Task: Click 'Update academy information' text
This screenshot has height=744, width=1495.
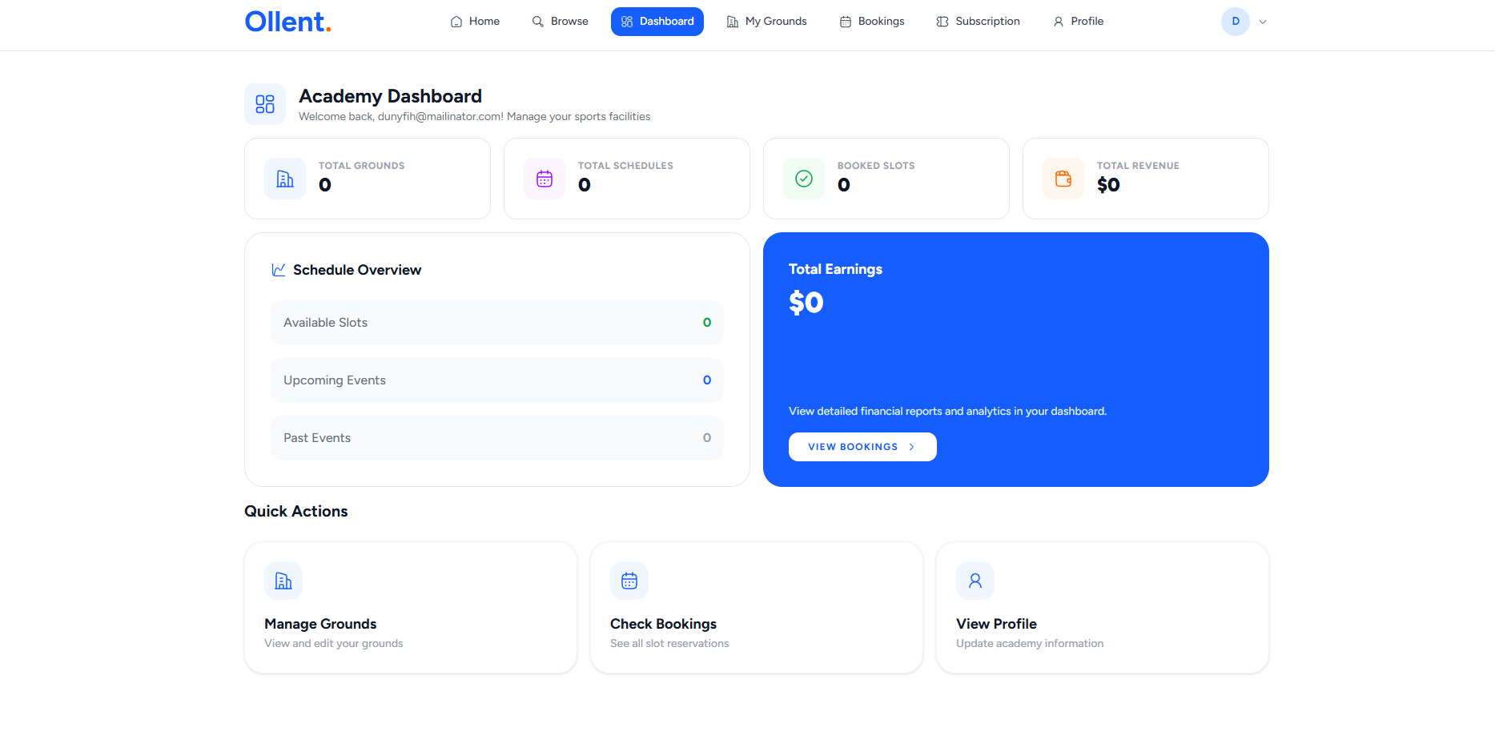Action: point(1030,644)
